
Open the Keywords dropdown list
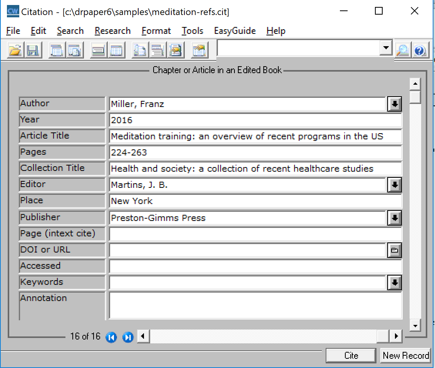[x=394, y=283]
